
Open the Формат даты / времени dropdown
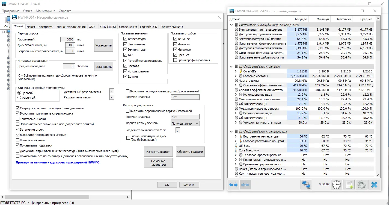coord(185,123)
